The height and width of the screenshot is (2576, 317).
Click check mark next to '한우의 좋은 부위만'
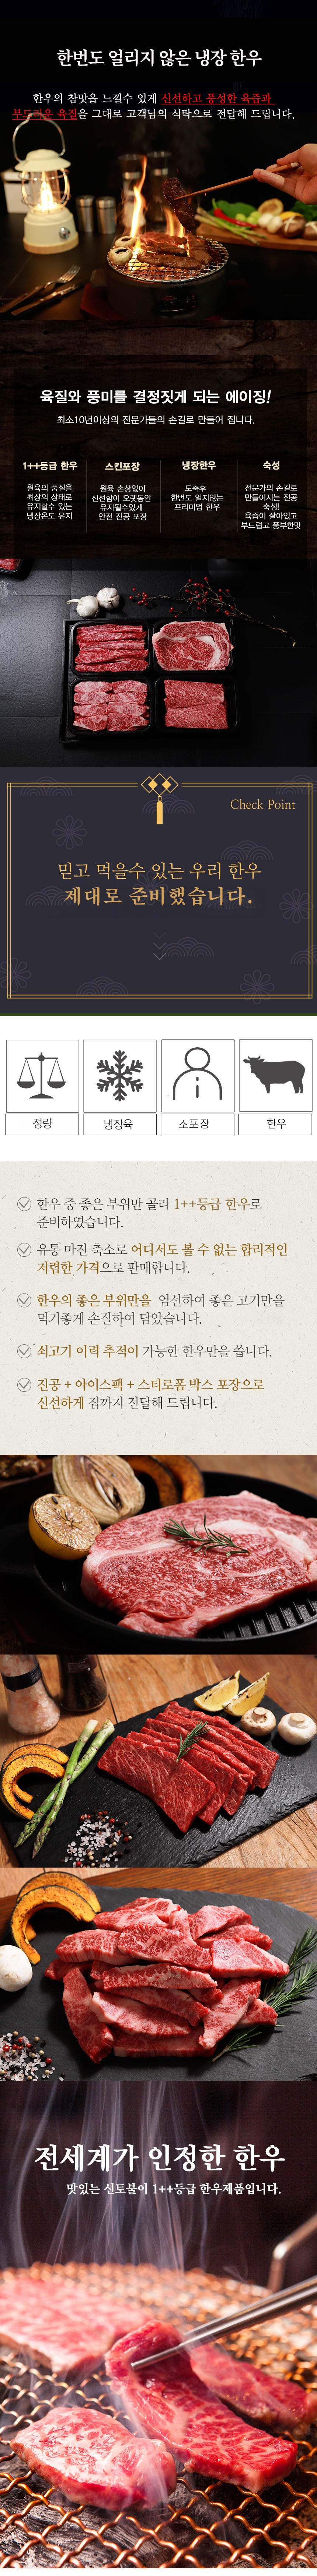click(24, 1300)
